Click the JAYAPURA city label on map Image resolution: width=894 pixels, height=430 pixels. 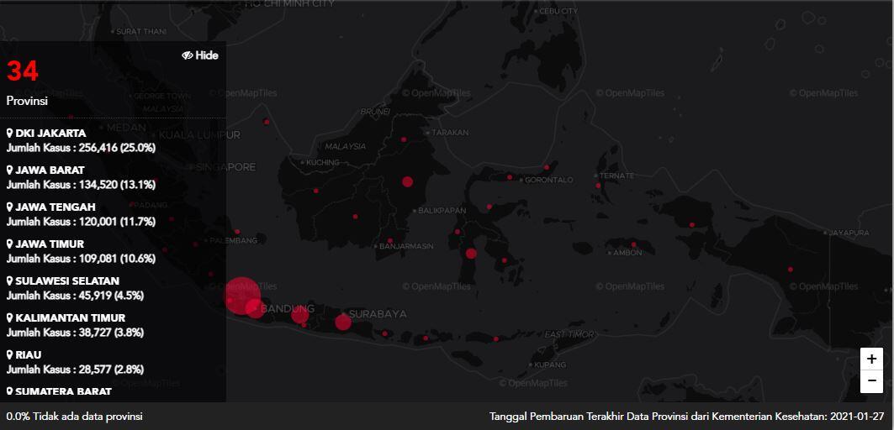click(849, 233)
